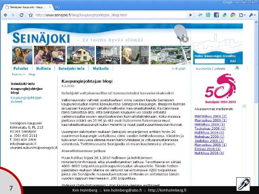The image size is (259, 194).
Task: Click the blogi breadcrumb link
Action: 32,74
